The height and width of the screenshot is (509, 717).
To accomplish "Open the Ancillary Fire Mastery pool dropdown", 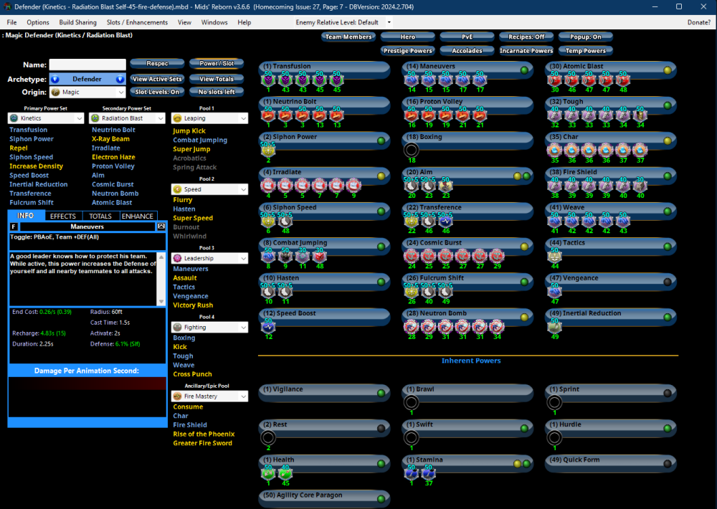I will pyautogui.click(x=209, y=396).
